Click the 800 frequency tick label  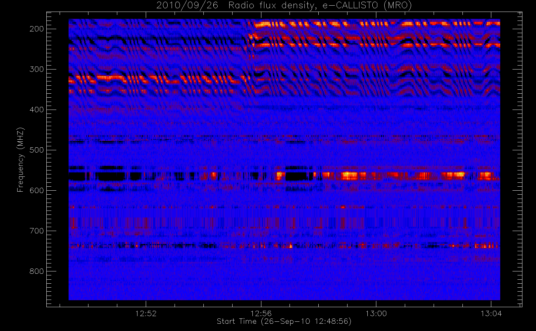click(37, 271)
